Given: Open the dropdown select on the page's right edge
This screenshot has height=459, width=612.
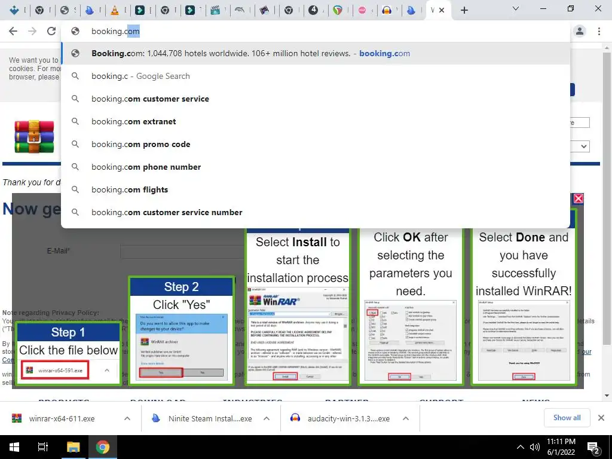Looking at the screenshot, I should pyautogui.click(x=580, y=146).
